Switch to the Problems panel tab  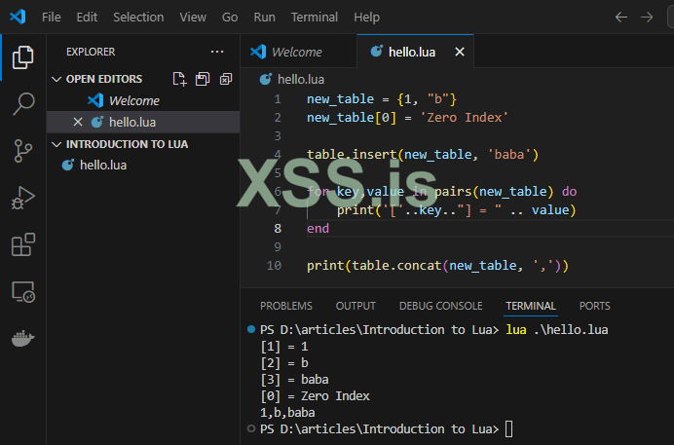286,306
